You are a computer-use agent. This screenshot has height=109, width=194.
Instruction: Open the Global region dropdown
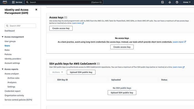(187, 2)
